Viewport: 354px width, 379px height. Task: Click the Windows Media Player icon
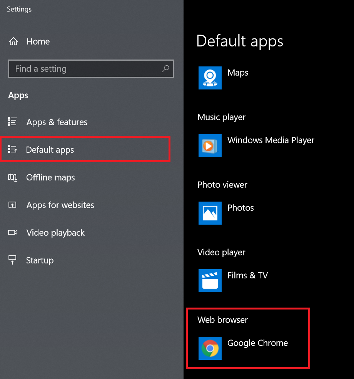[x=210, y=146]
